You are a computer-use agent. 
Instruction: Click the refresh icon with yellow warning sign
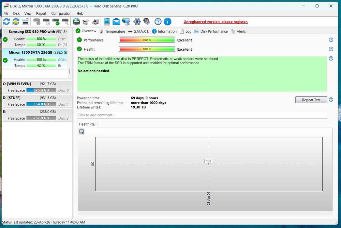tap(16, 21)
